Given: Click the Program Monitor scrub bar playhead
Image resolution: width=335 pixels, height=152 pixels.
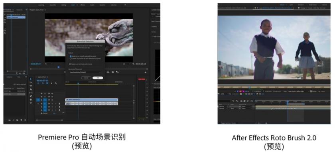Looking at the screenshot, I should [58, 67].
